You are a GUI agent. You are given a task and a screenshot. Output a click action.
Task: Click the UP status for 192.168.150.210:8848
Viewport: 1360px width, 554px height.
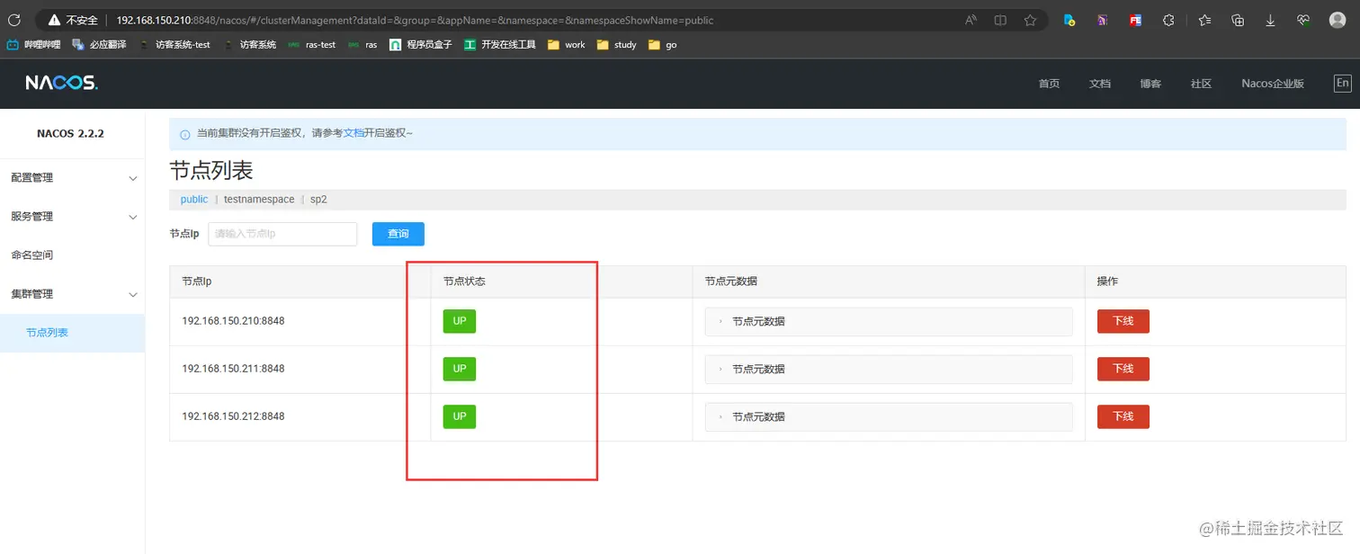tap(460, 321)
